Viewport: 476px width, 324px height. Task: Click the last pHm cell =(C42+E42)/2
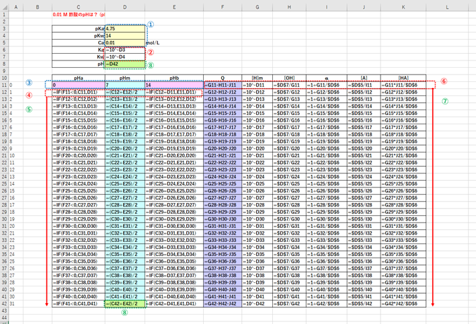click(125, 304)
